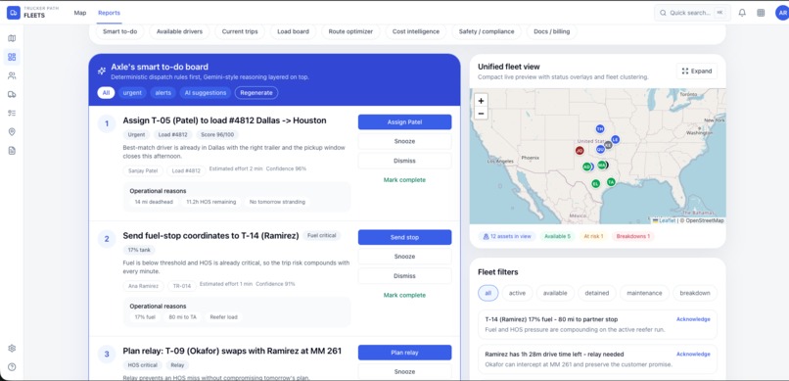This screenshot has width=789, height=381.
Task: Click the Trucker Path Fleets logo
Action: click(32, 13)
